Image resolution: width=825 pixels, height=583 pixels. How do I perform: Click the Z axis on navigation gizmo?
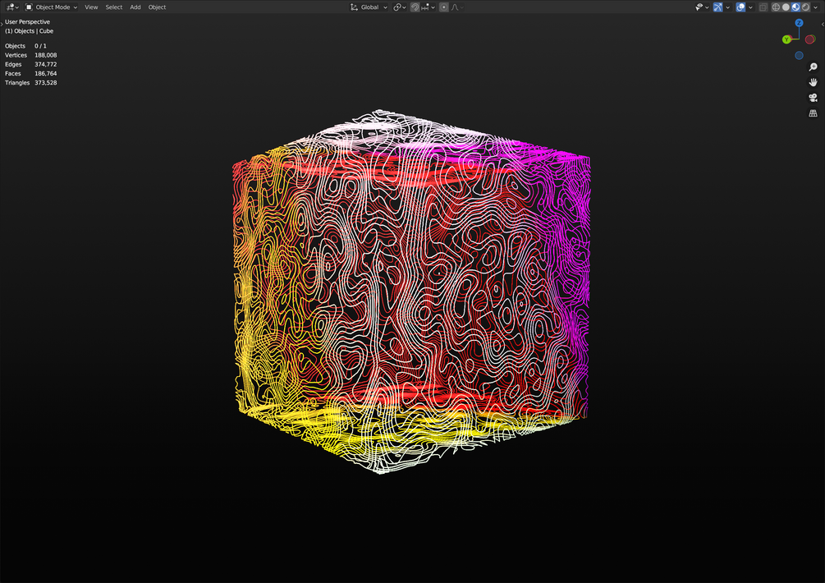[x=800, y=23]
